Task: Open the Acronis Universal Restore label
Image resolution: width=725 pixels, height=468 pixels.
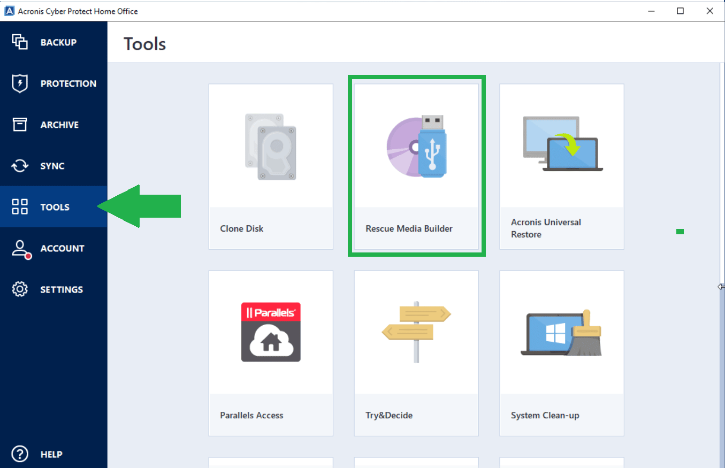Action: [x=546, y=228]
